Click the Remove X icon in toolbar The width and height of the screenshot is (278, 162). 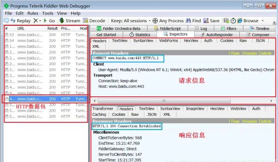click(36, 21)
